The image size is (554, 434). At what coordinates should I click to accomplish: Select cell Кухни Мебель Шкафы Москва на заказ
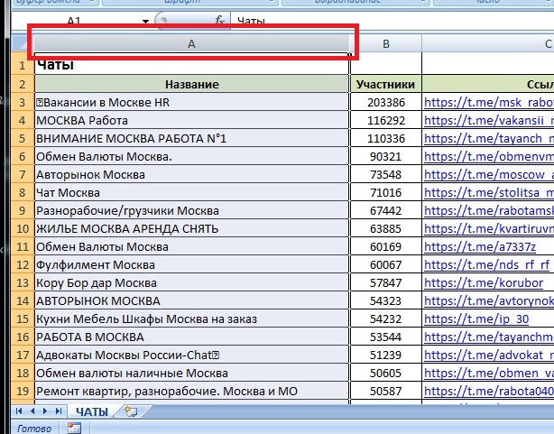[x=191, y=319]
